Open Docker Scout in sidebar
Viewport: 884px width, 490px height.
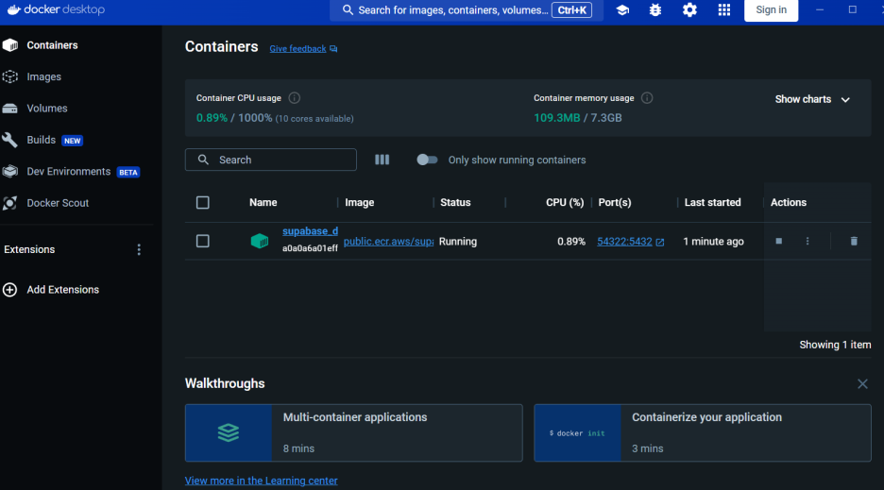pos(58,203)
